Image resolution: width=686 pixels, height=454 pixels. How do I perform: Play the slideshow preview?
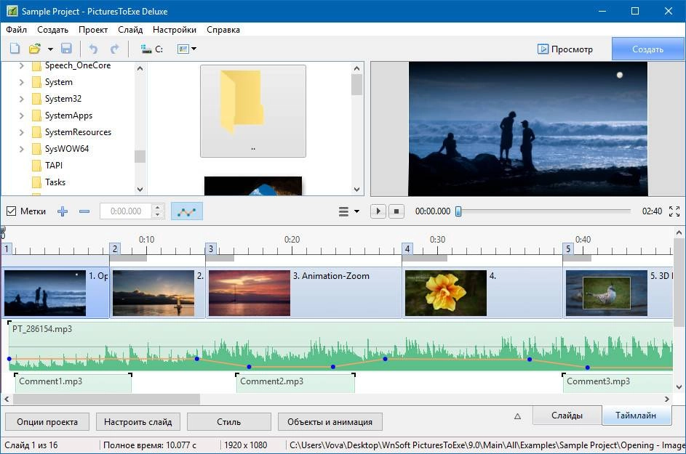[x=378, y=211]
